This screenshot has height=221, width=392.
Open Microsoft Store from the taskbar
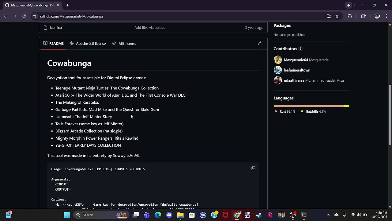pyautogui.click(x=192, y=215)
